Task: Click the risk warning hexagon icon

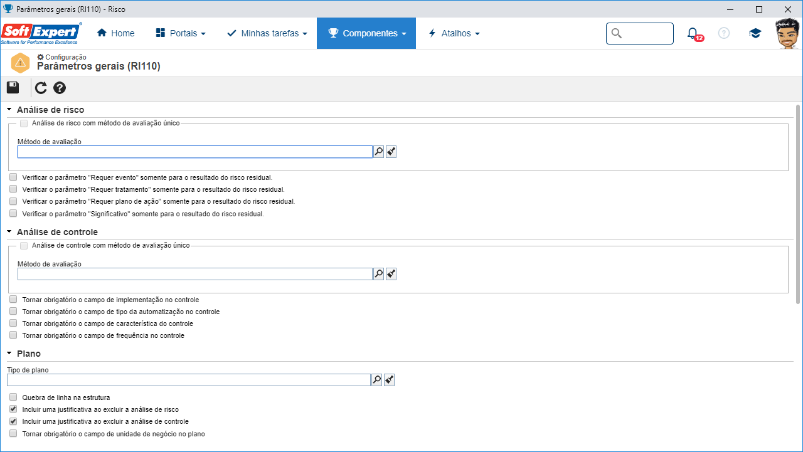Action: 20,63
